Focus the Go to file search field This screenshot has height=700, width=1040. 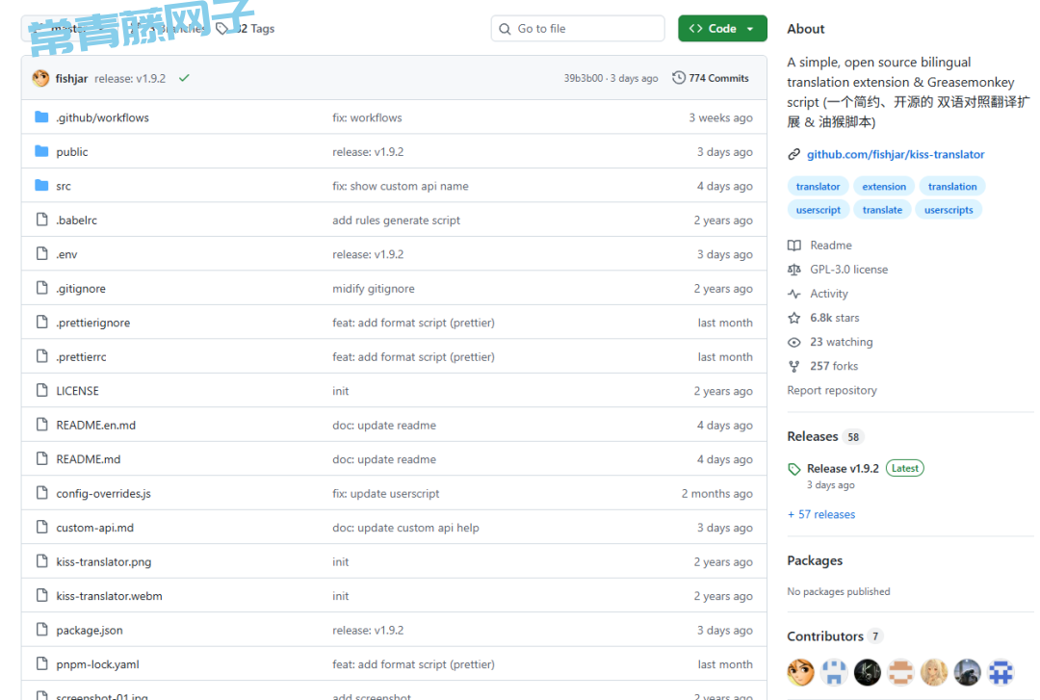point(578,29)
